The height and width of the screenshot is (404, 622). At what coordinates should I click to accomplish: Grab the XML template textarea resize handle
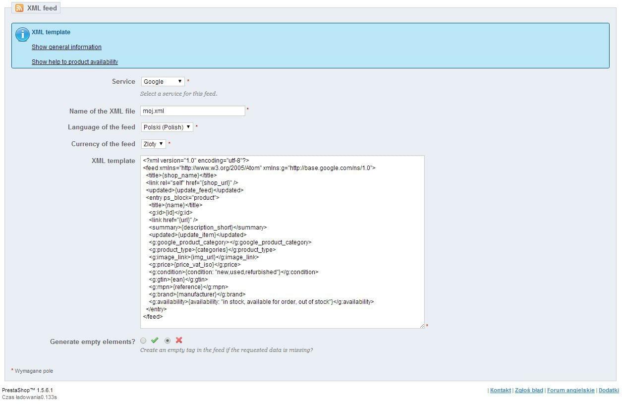tap(422, 326)
